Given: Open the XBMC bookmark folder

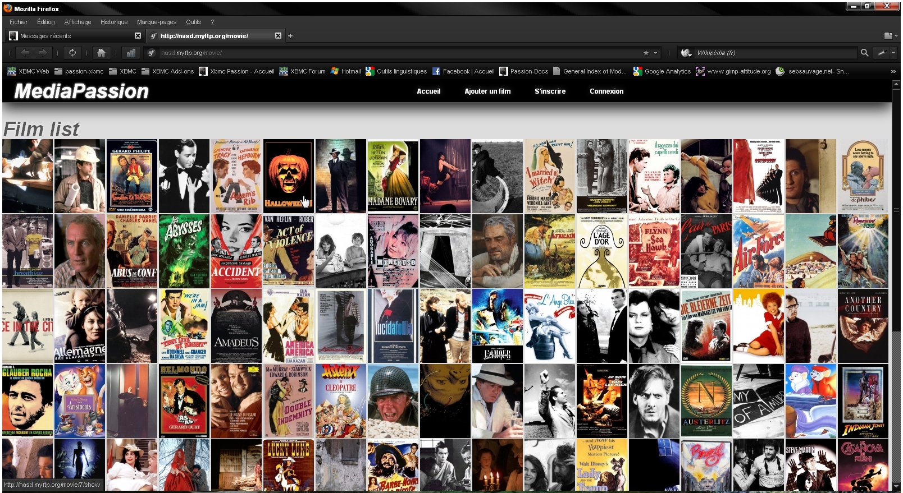Looking at the screenshot, I should click(122, 71).
